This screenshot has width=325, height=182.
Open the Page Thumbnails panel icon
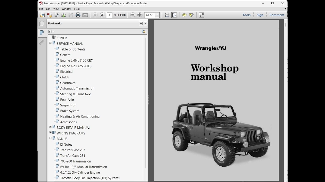pyautogui.click(x=42, y=24)
